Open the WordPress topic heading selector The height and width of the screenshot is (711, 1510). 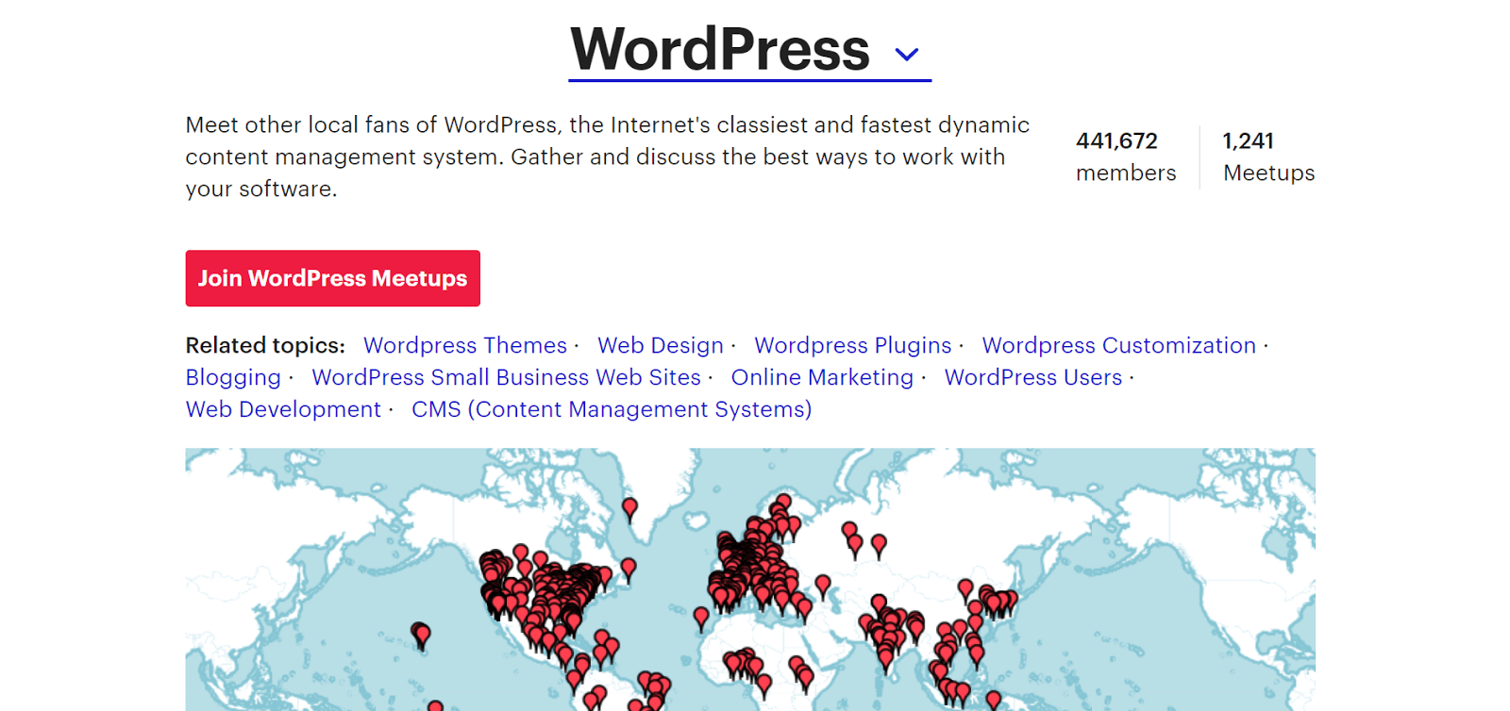720,50
